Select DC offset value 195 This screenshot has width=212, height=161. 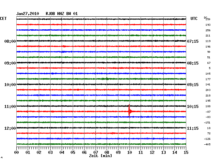(208, 101)
